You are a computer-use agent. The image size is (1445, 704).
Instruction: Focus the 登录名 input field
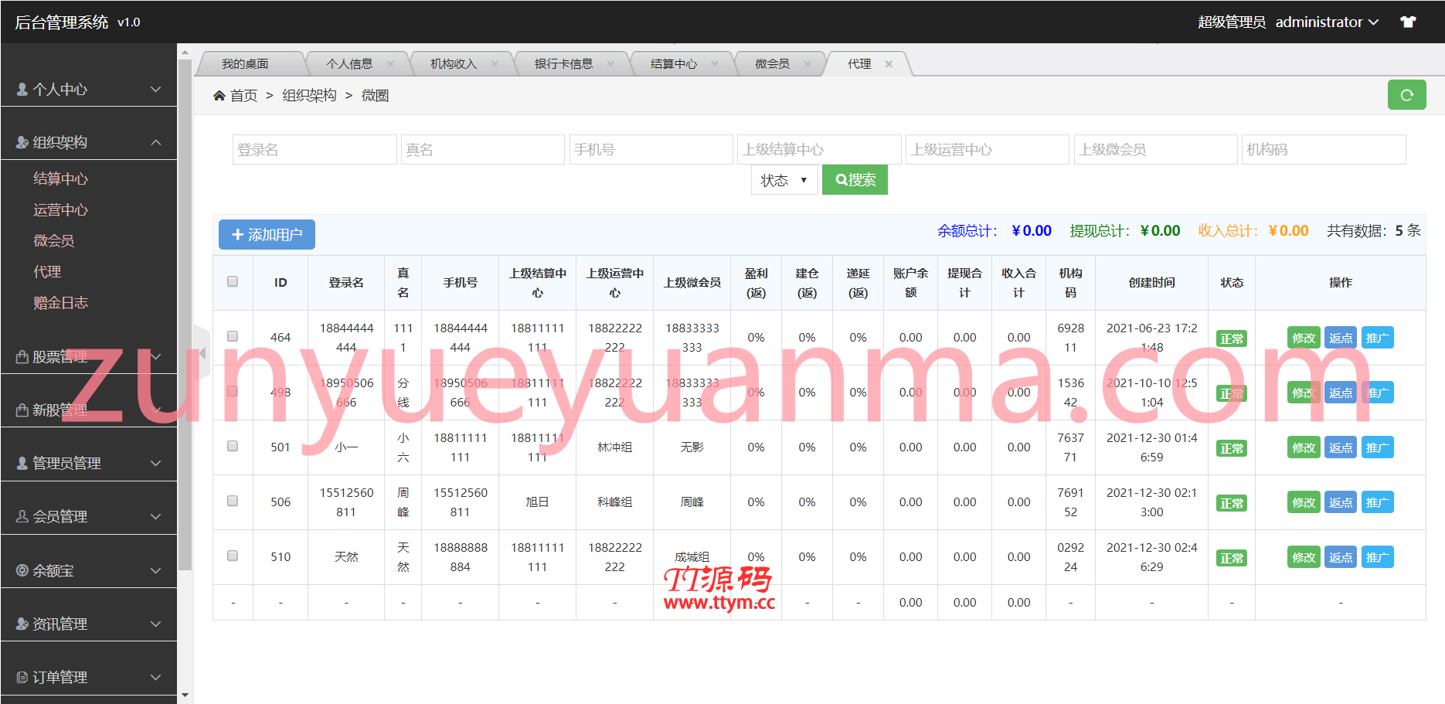tap(314, 149)
